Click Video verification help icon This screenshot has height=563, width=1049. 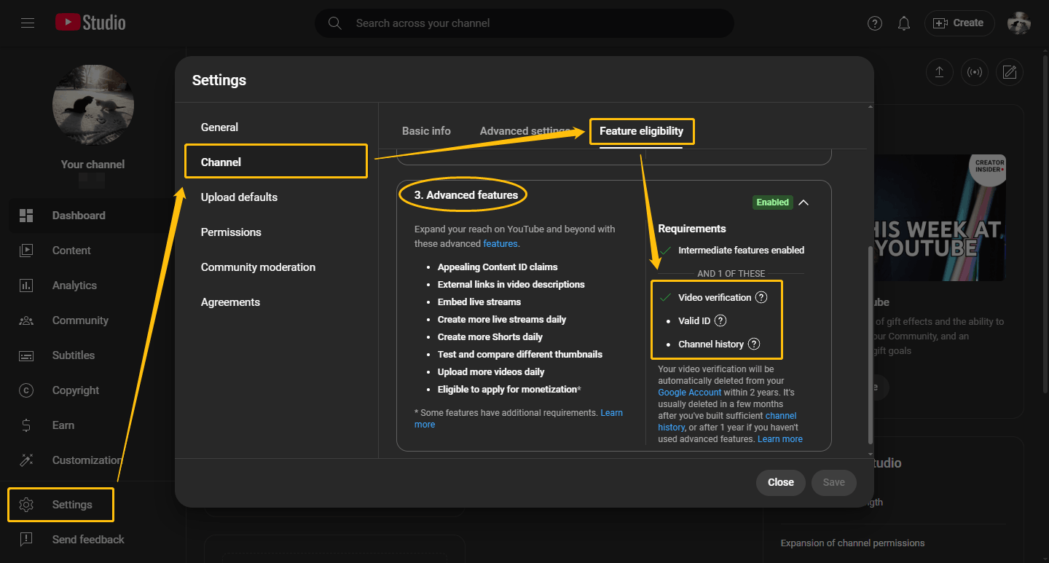[x=761, y=297]
